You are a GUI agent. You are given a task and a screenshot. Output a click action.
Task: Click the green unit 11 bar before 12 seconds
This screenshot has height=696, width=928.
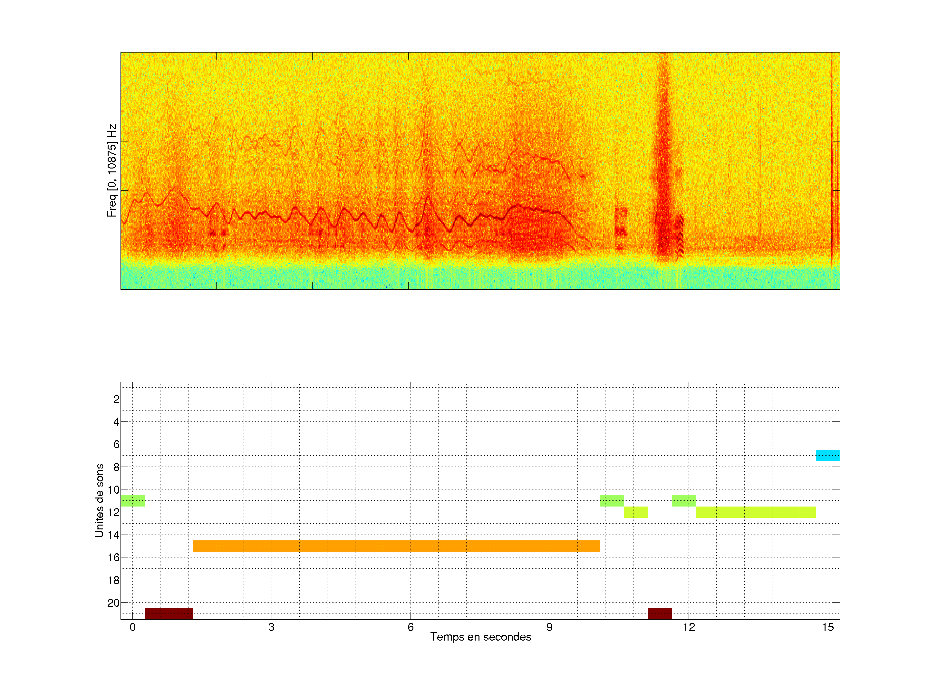tap(684, 500)
